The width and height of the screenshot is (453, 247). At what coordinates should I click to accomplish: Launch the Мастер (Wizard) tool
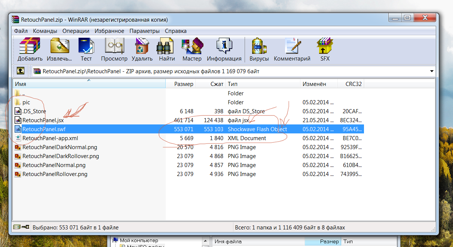[x=192, y=49]
